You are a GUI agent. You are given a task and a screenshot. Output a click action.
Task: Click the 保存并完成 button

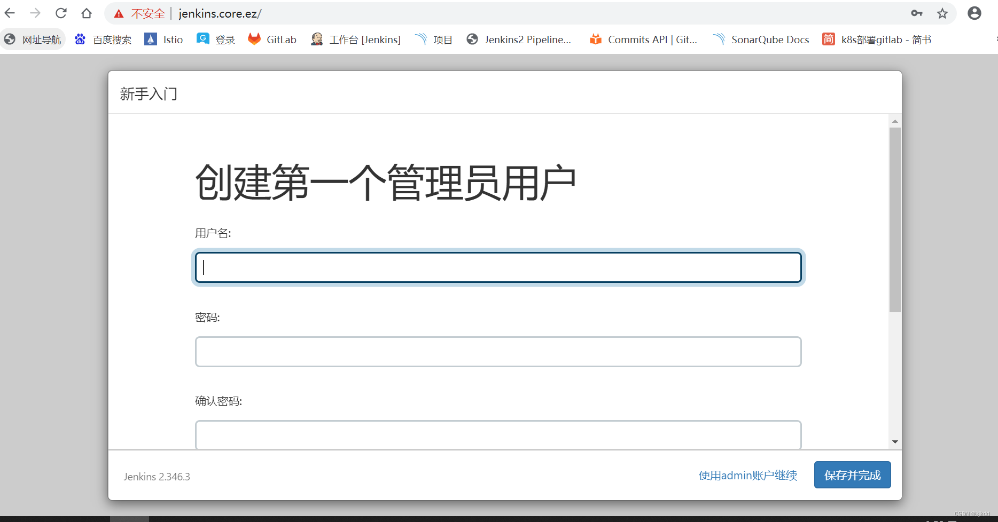[x=853, y=475]
